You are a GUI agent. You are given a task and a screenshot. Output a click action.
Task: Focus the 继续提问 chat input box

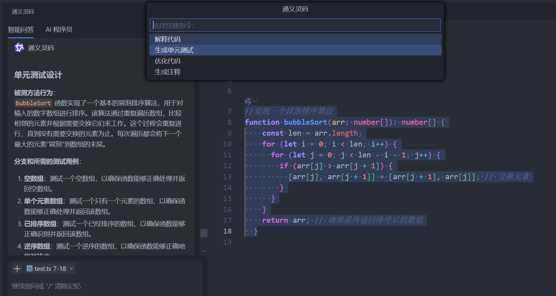click(x=105, y=286)
